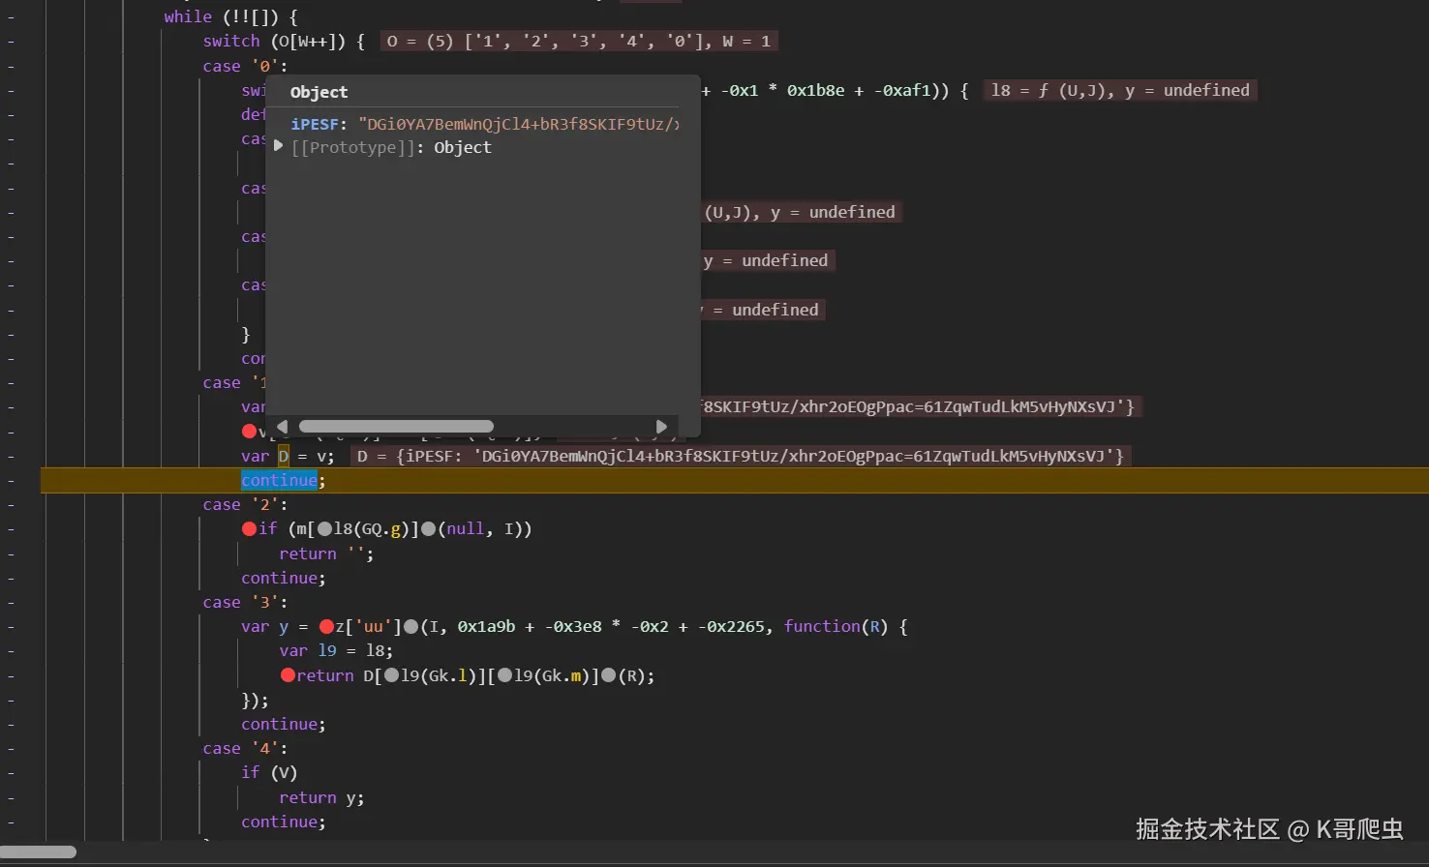Click the bottom-left horizontal scrollbar
Image resolution: width=1429 pixels, height=867 pixels.
point(39,852)
